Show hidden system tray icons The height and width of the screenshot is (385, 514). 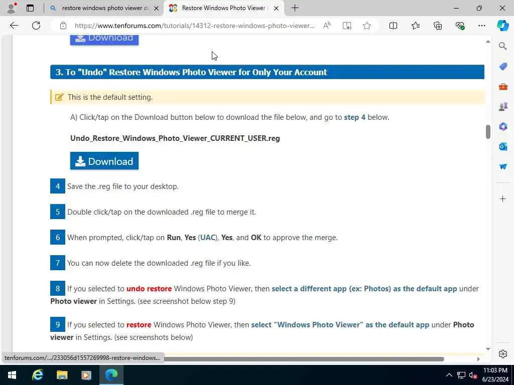449,375
